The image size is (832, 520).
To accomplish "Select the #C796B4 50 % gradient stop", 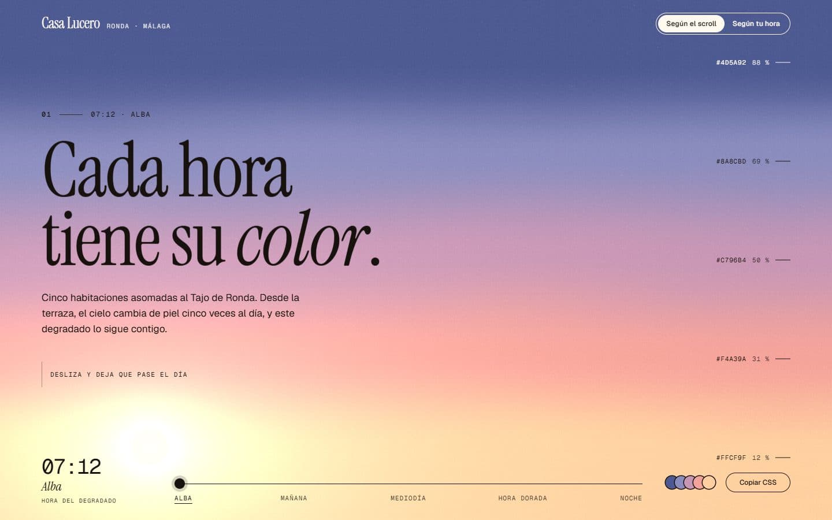I will 753,260.
